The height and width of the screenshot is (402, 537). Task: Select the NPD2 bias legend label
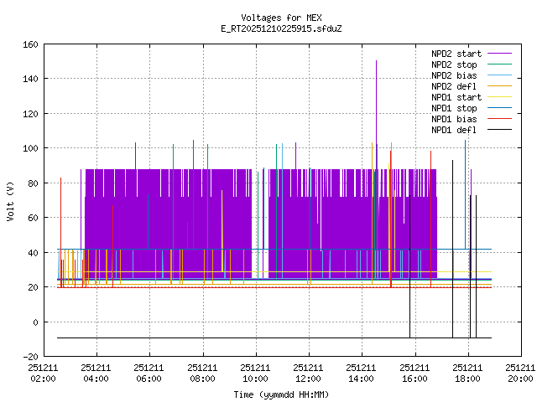click(454, 75)
